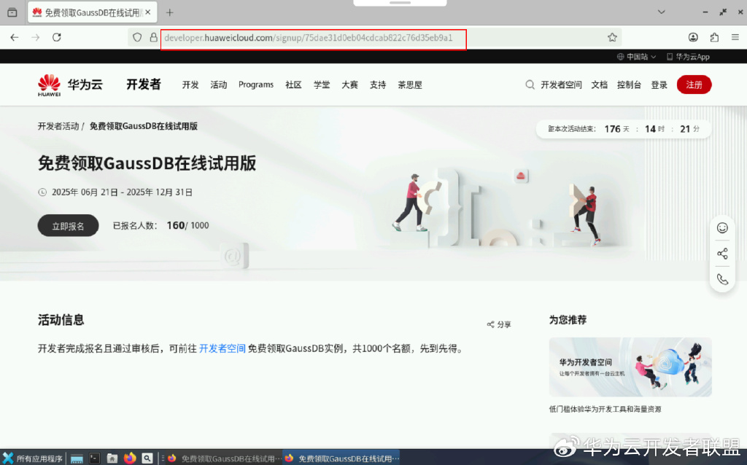Image resolution: width=747 pixels, height=465 pixels.
Task: Launch Firefox from the taskbar launcher
Action: (130, 458)
